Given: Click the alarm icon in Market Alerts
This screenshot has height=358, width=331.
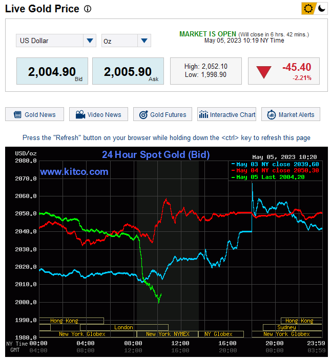Looking at the screenshot, I should 272,114.
